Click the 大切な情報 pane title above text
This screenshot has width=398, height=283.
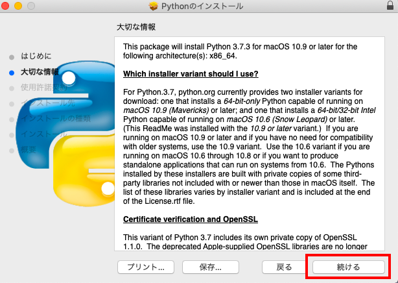point(136,27)
